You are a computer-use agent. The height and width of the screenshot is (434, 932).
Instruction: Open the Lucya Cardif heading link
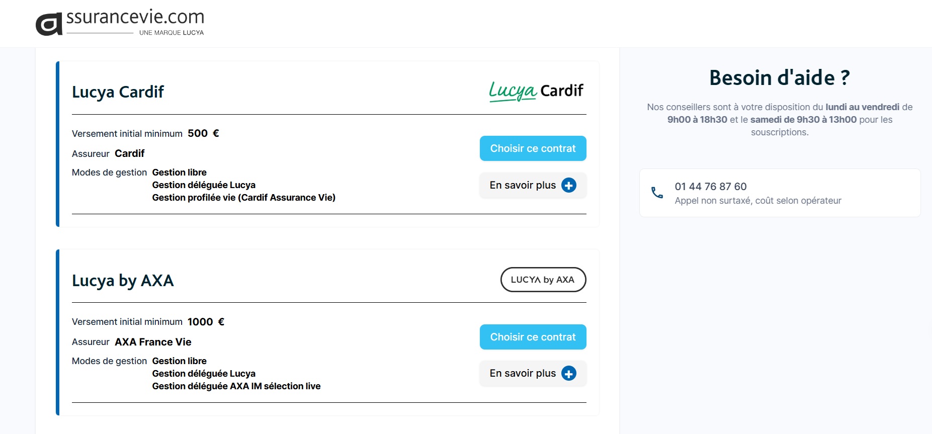pyautogui.click(x=117, y=92)
